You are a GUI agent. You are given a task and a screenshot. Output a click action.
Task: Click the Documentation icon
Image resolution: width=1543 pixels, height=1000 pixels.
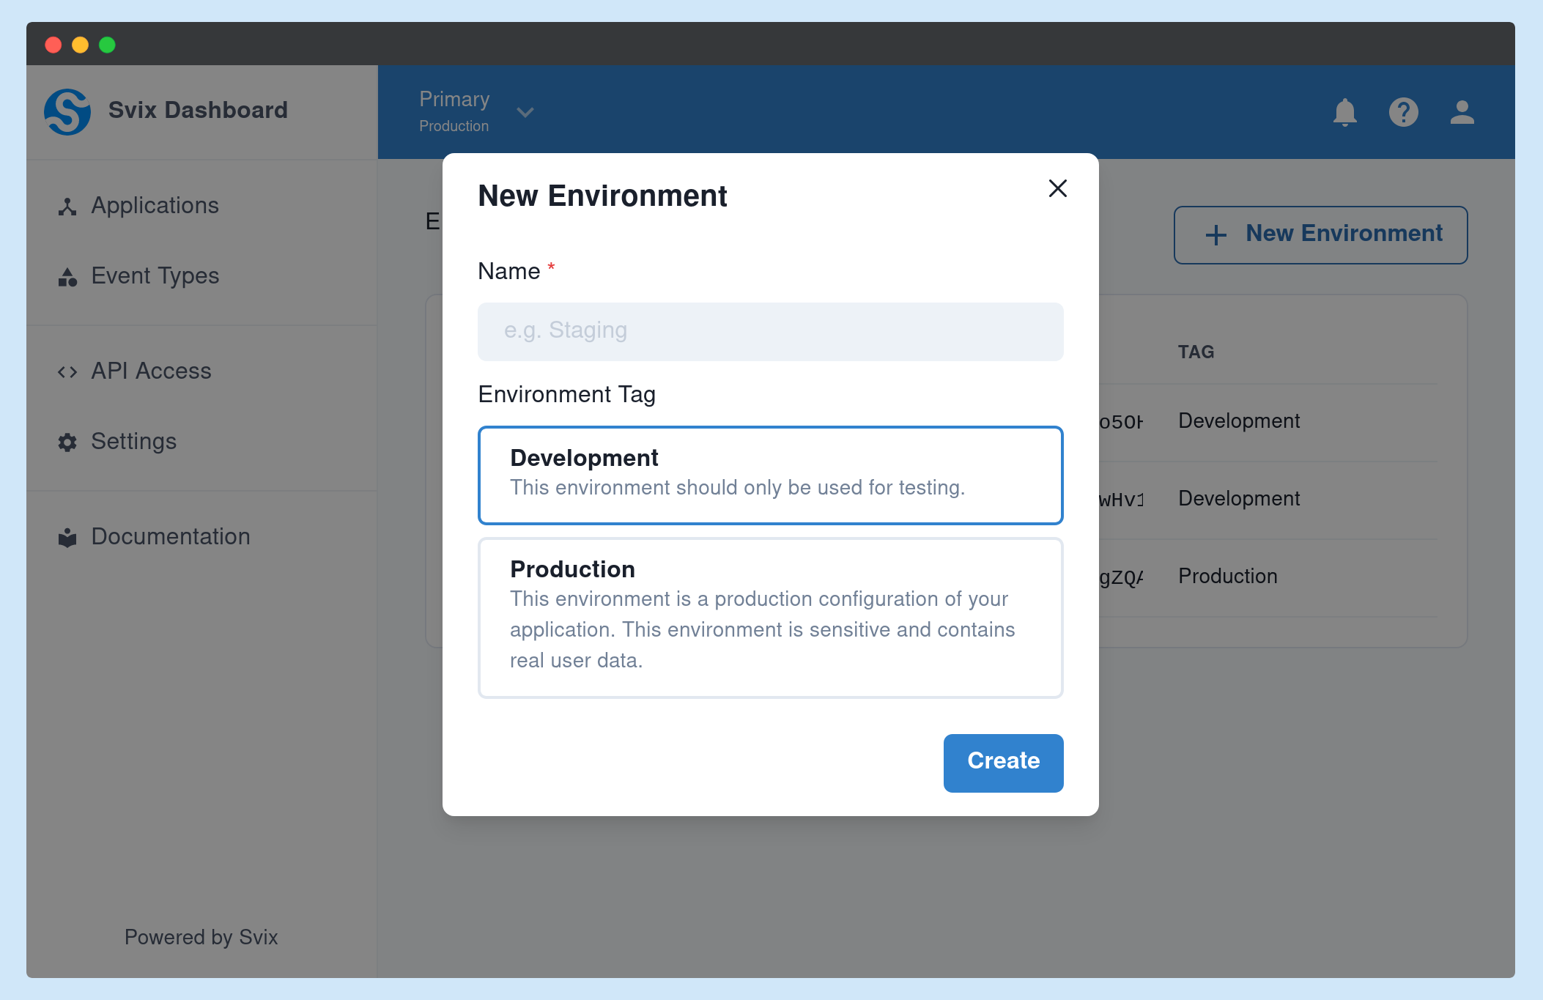point(67,537)
